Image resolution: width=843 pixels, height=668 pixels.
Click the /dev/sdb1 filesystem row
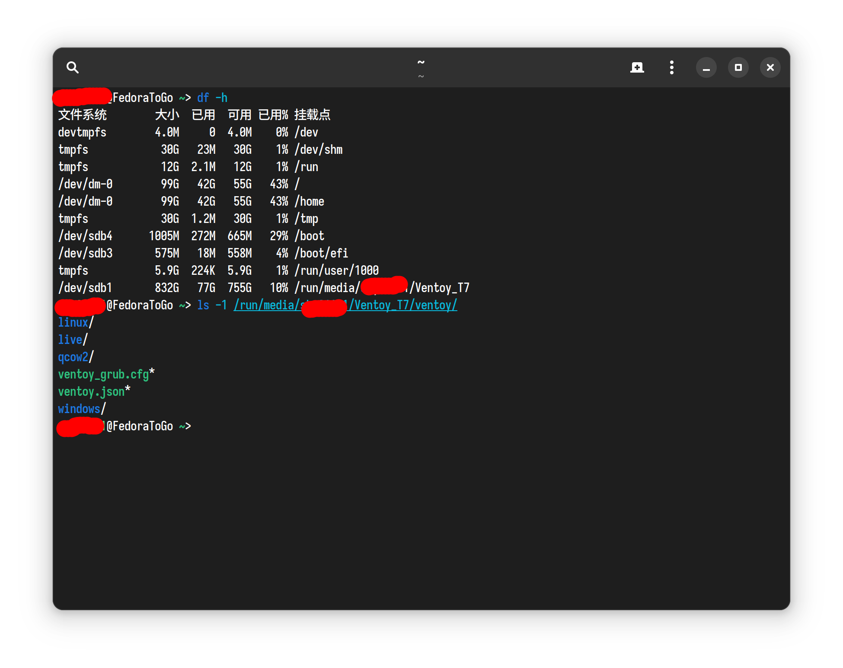point(85,288)
